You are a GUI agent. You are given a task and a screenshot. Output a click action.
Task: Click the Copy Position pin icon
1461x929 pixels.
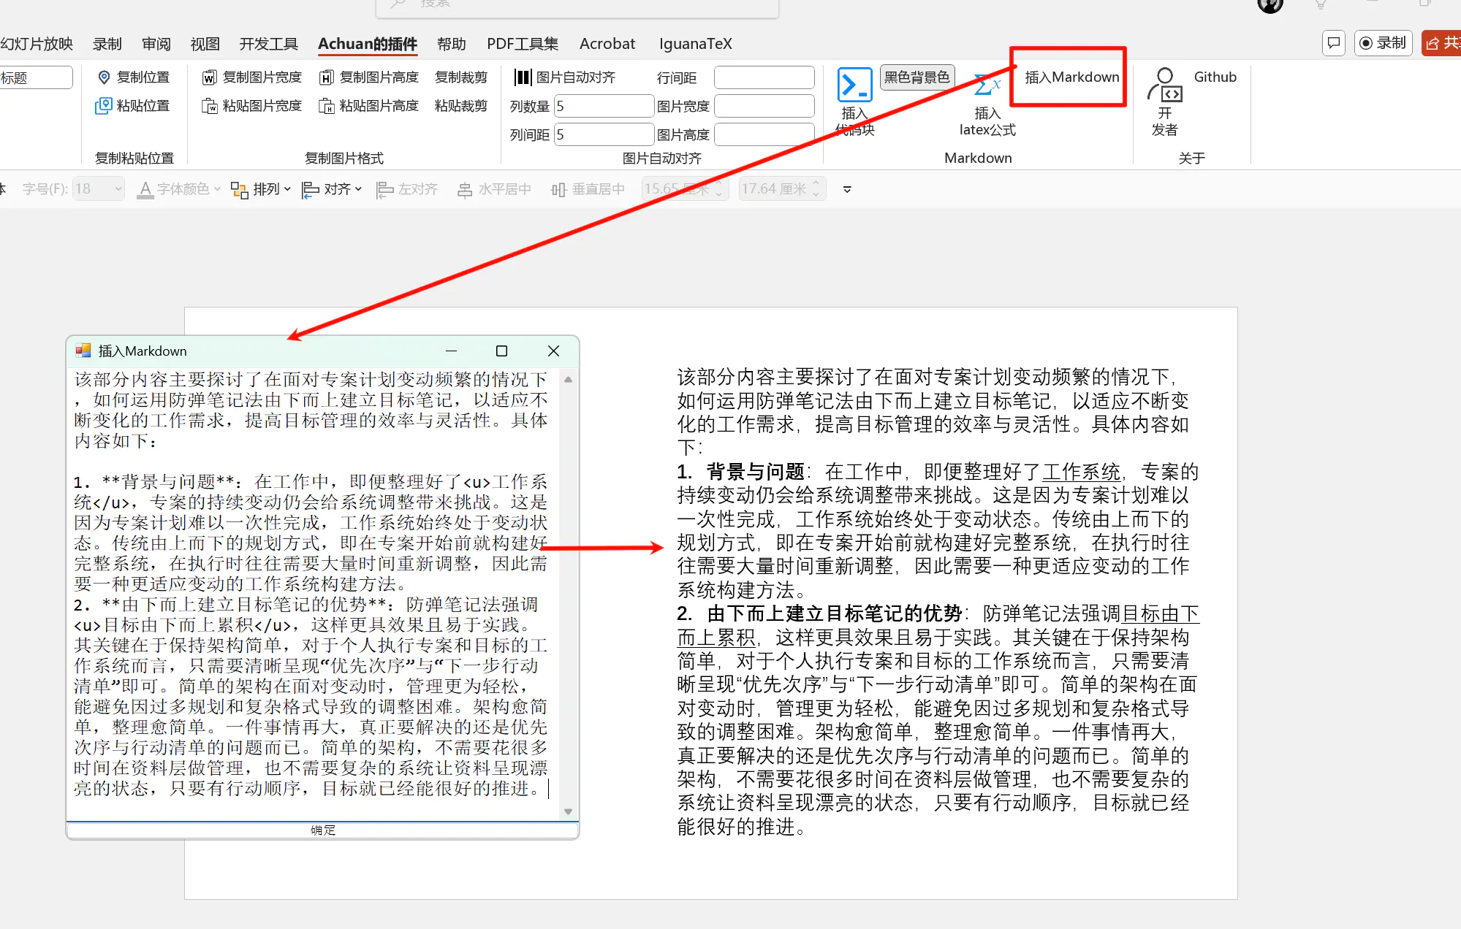point(104,77)
